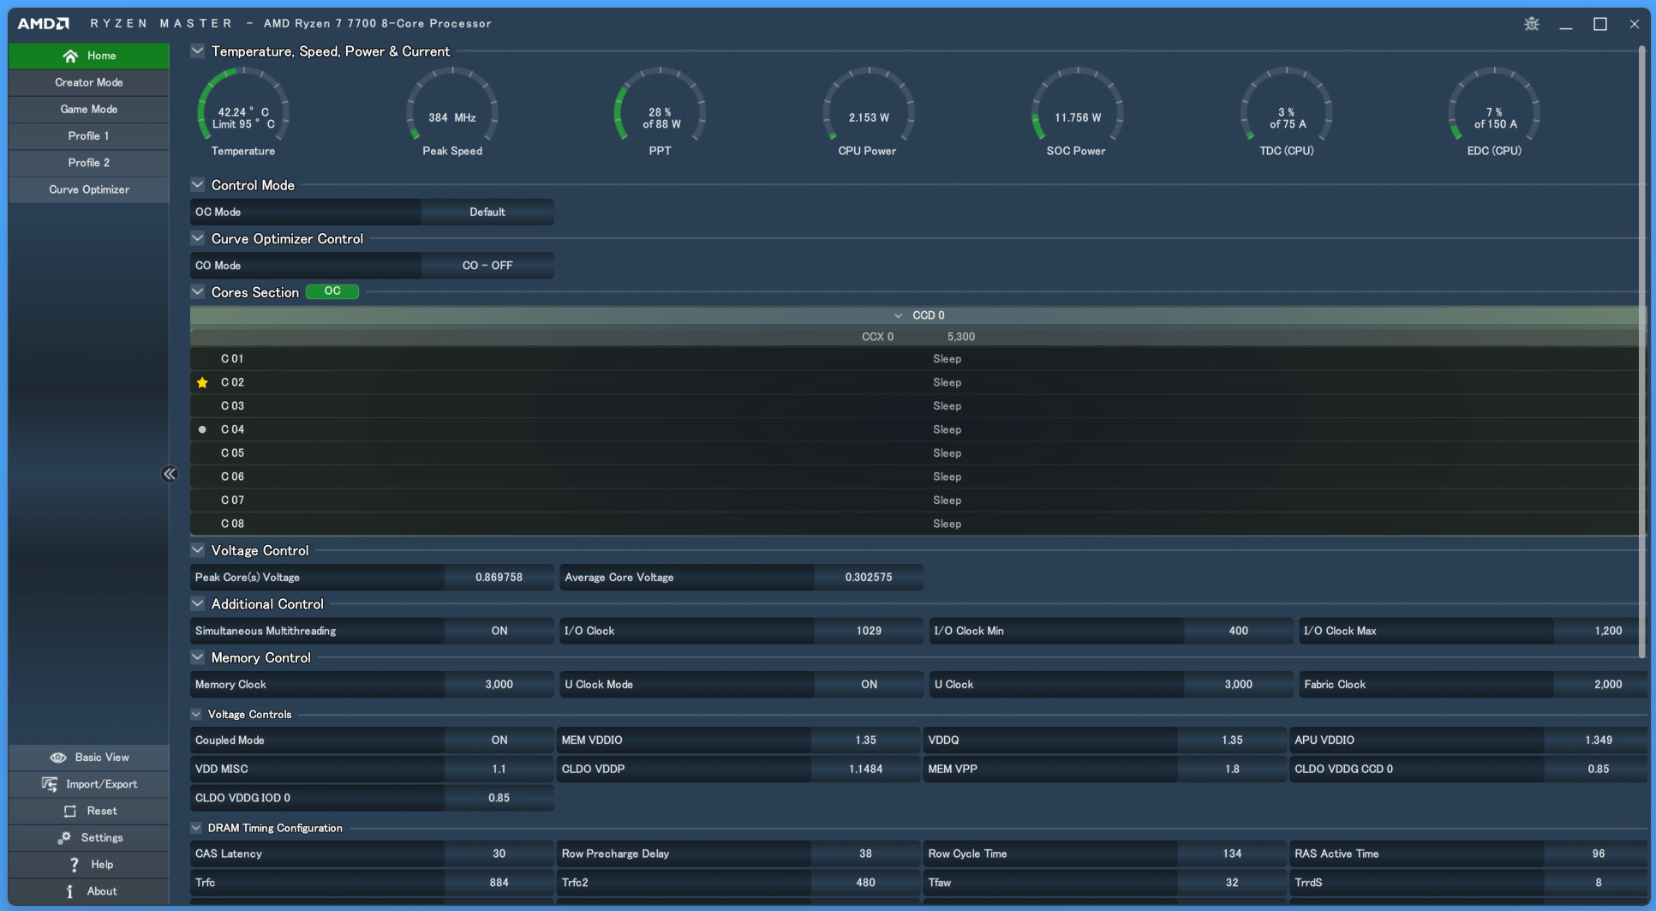Collapse the Control Mode section

(198, 184)
